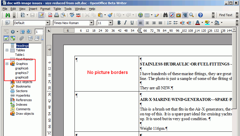Screen dimensions: 240x136
Task: Select Hyperlinks category in Navigator
Action: (23, 95)
